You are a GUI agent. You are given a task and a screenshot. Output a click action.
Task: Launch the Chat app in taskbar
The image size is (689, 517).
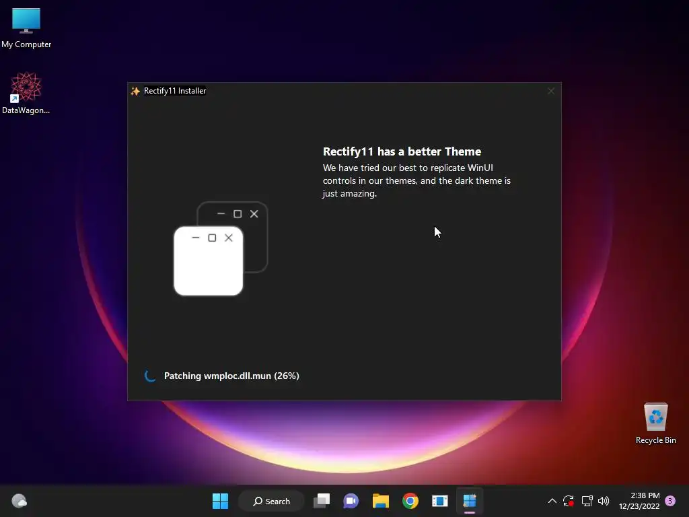(x=351, y=501)
